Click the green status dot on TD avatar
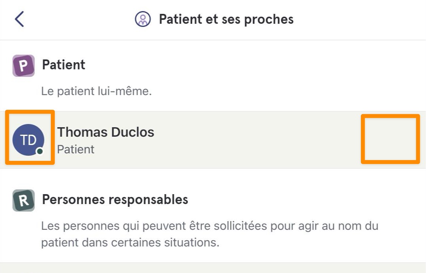Viewport: 426px width, 273px height. click(x=40, y=151)
